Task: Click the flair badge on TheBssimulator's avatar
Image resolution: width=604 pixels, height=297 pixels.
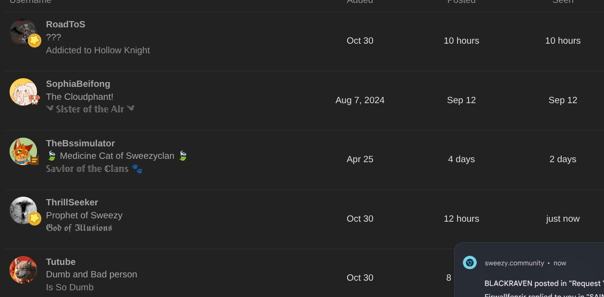Action: tap(34, 160)
